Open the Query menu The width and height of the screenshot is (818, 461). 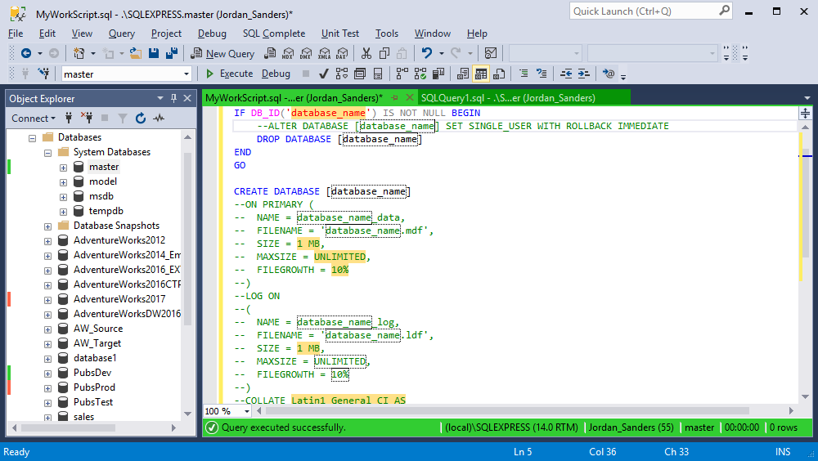(x=122, y=34)
